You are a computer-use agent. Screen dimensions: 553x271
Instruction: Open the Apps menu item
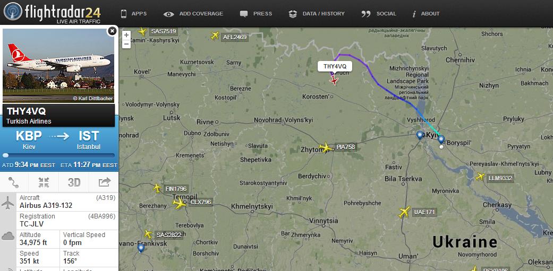click(x=134, y=14)
